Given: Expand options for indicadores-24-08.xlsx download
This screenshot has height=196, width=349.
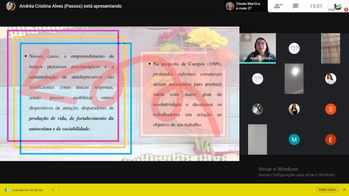Looking at the screenshot, I should tap(53, 190).
